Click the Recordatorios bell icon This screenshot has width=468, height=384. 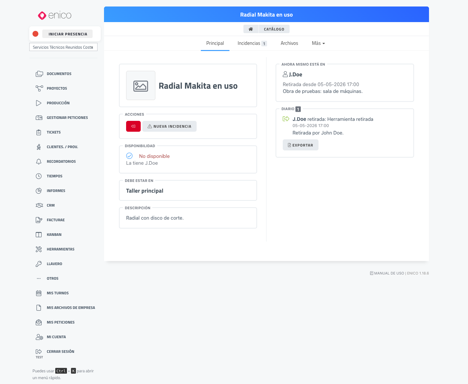[x=39, y=161]
